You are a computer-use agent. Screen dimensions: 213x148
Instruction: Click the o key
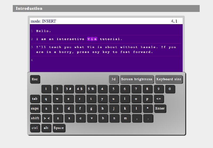pos(136,99)
